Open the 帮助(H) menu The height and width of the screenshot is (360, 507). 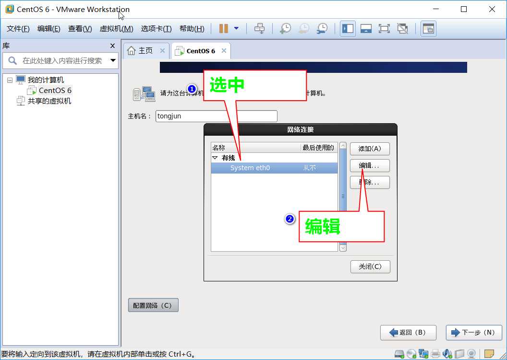(x=192, y=29)
